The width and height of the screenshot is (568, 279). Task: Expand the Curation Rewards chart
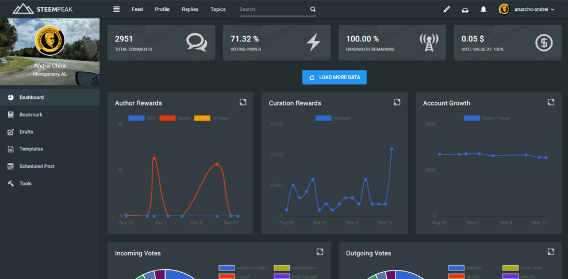click(x=397, y=102)
